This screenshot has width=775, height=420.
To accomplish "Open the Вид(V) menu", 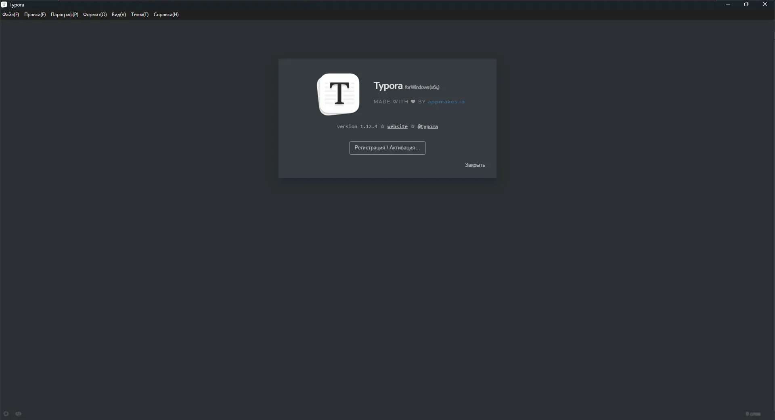I will 119,15.
